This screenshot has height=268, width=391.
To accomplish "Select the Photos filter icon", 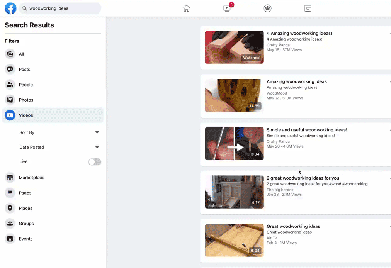I will click(x=10, y=100).
